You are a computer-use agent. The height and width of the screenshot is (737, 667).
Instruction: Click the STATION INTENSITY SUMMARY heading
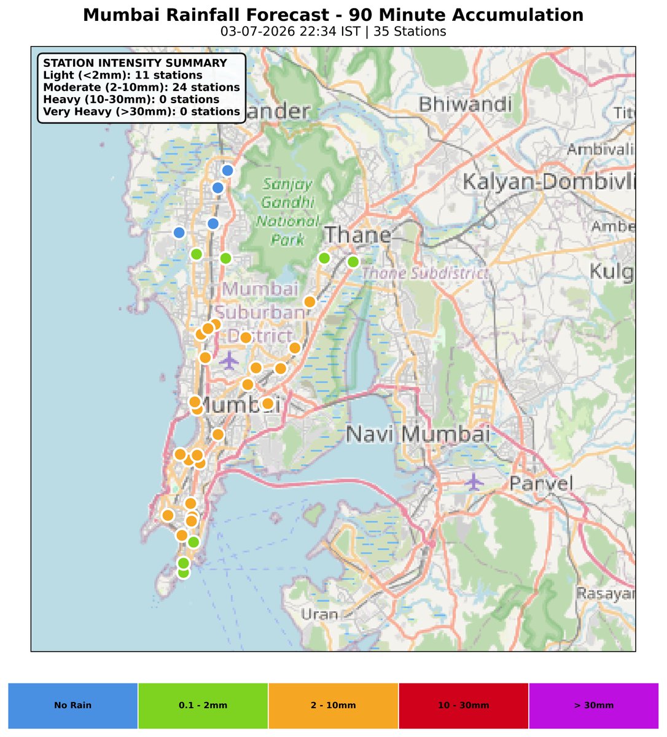point(135,63)
